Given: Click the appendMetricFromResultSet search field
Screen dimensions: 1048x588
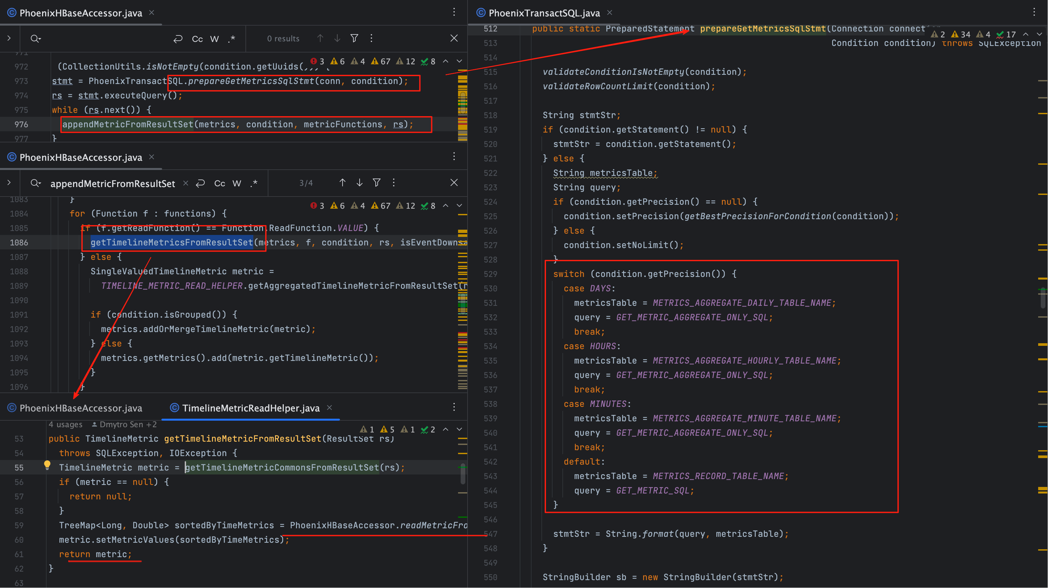Looking at the screenshot, I should click(113, 183).
